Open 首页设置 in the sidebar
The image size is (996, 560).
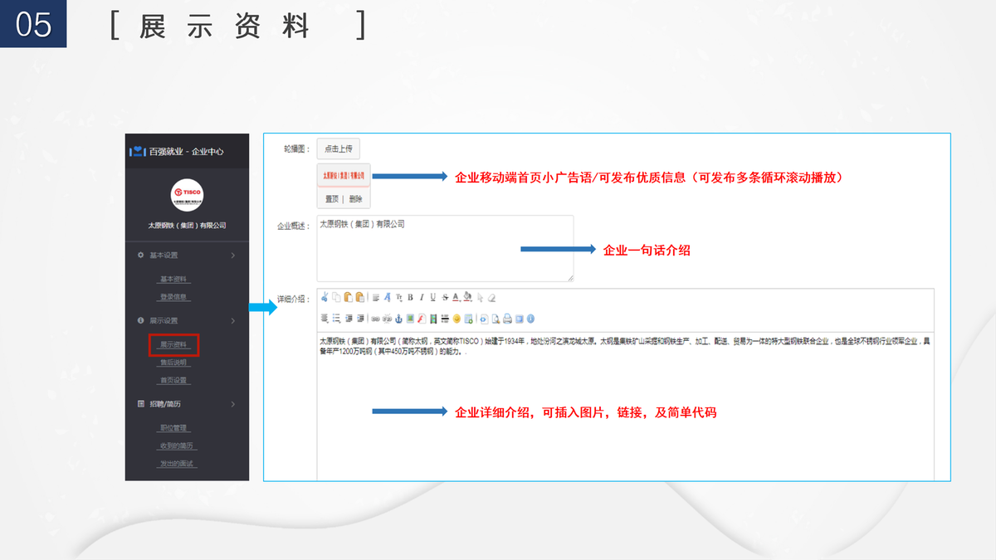[173, 381]
